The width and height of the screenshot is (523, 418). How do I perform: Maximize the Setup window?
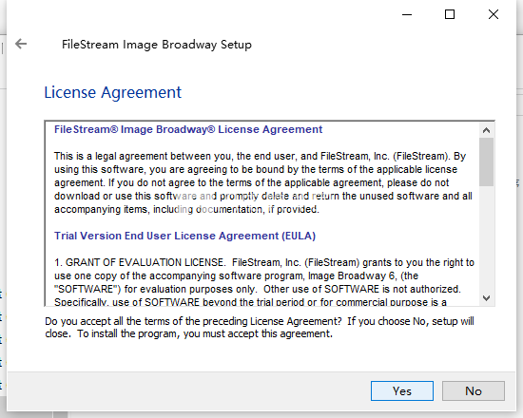450,14
